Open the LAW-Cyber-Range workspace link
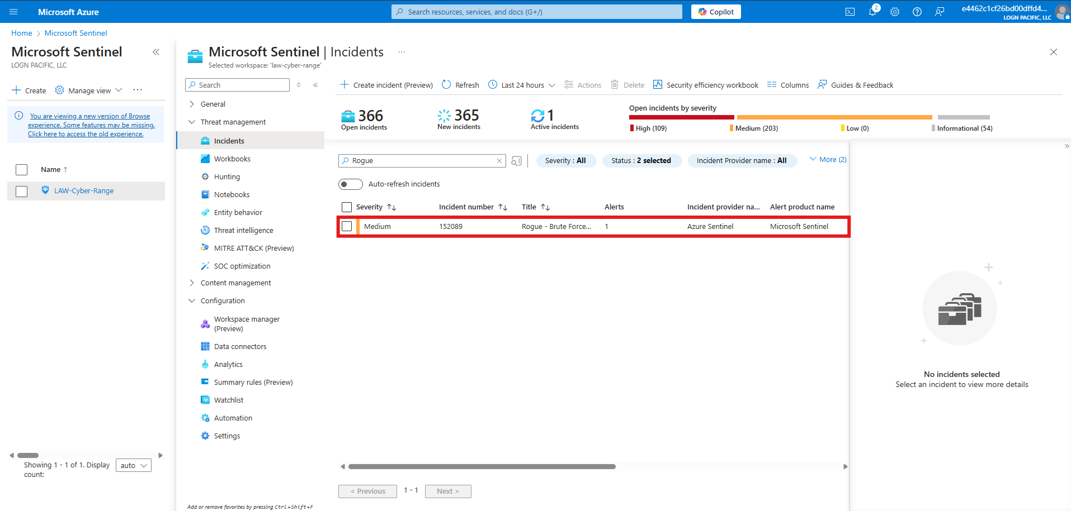 tap(84, 191)
